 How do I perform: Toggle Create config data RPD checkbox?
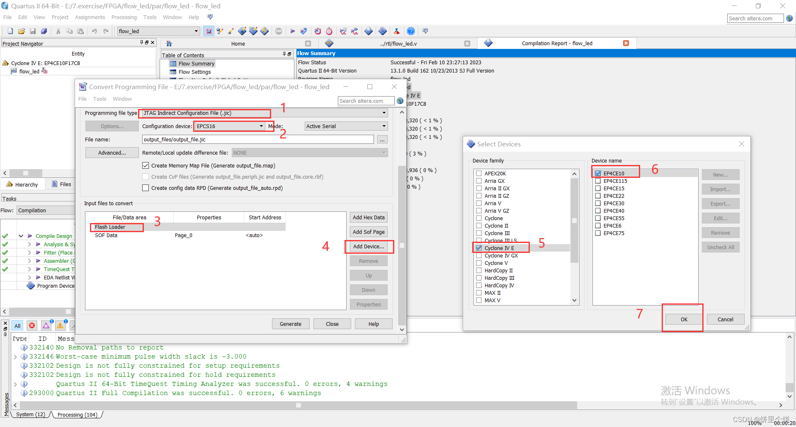click(146, 188)
